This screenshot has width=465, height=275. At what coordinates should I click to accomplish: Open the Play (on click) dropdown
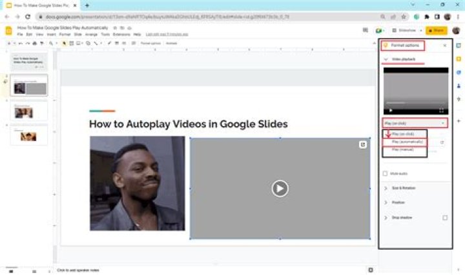[x=415, y=123]
